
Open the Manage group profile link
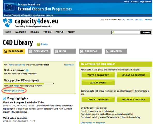pyautogui.click(x=14, y=91)
